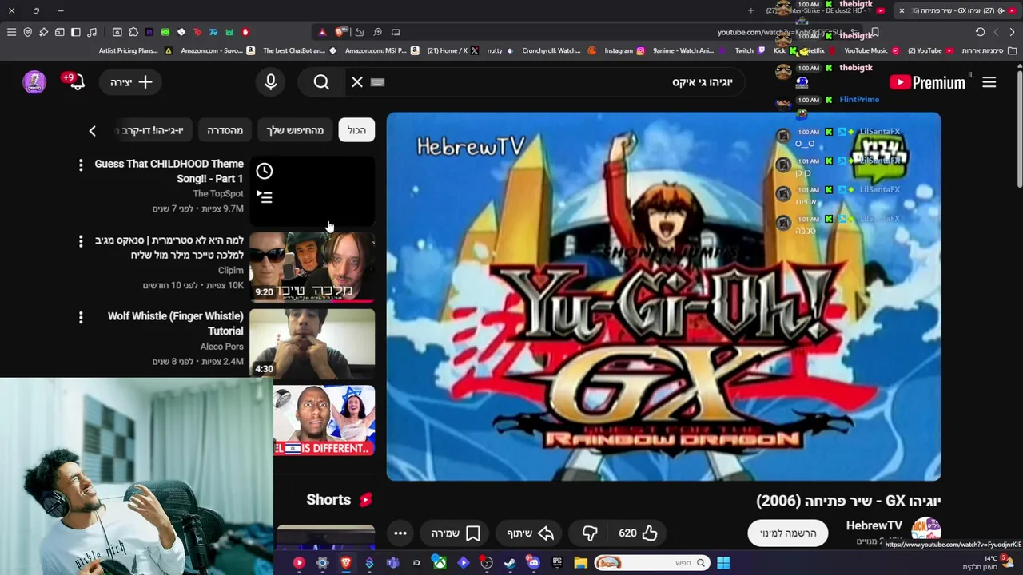
Task: Click the voice search microphone icon
Action: coord(271,82)
